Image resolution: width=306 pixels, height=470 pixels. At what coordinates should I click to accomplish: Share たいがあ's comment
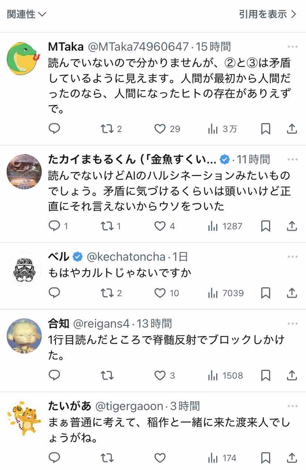pyautogui.click(x=292, y=458)
